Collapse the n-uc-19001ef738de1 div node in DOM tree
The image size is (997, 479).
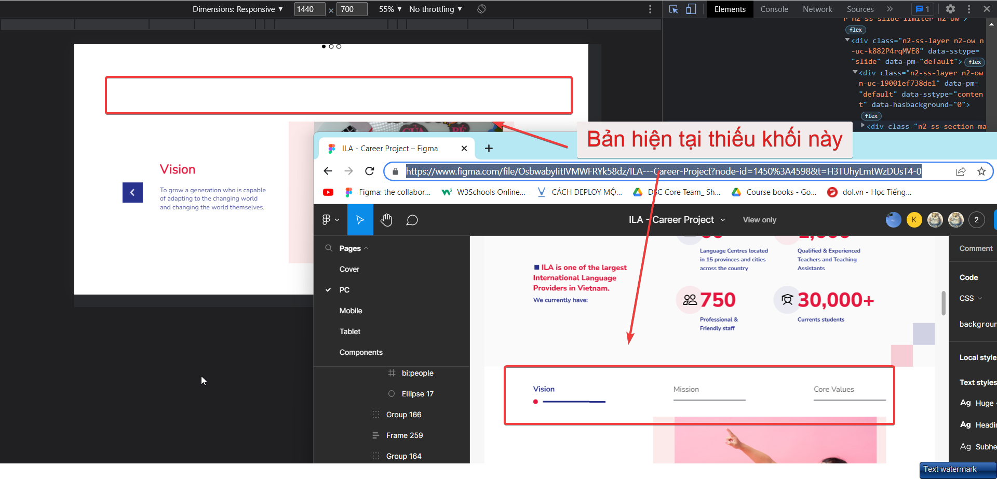point(855,72)
